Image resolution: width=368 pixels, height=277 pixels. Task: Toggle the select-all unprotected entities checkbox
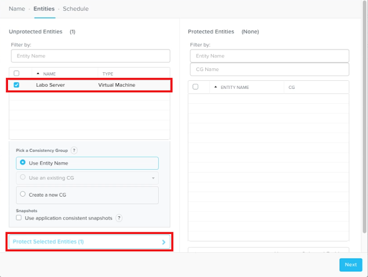[16, 73]
